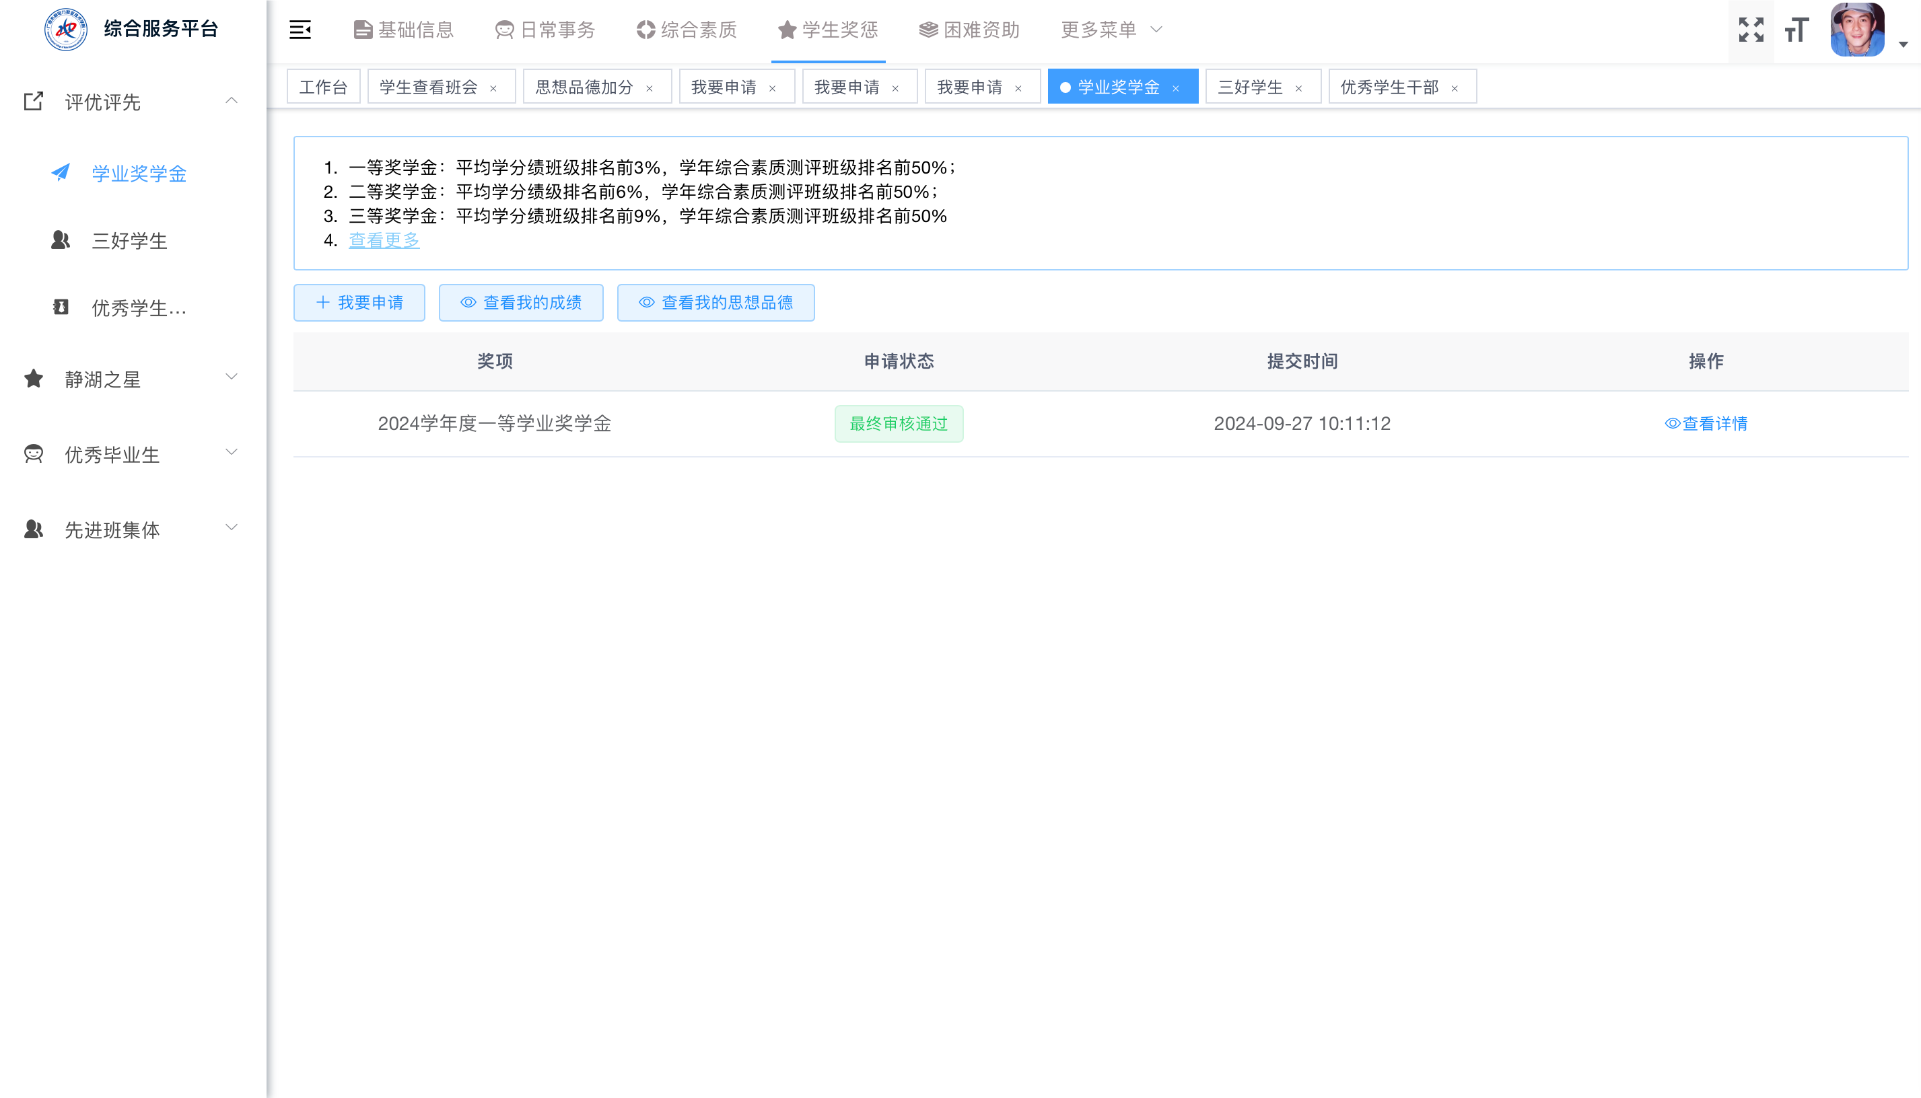Viewport: 1921px width, 1098px height.
Task: Click the 我要申请 button
Action: pyautogui.click(x=359, y=302)
